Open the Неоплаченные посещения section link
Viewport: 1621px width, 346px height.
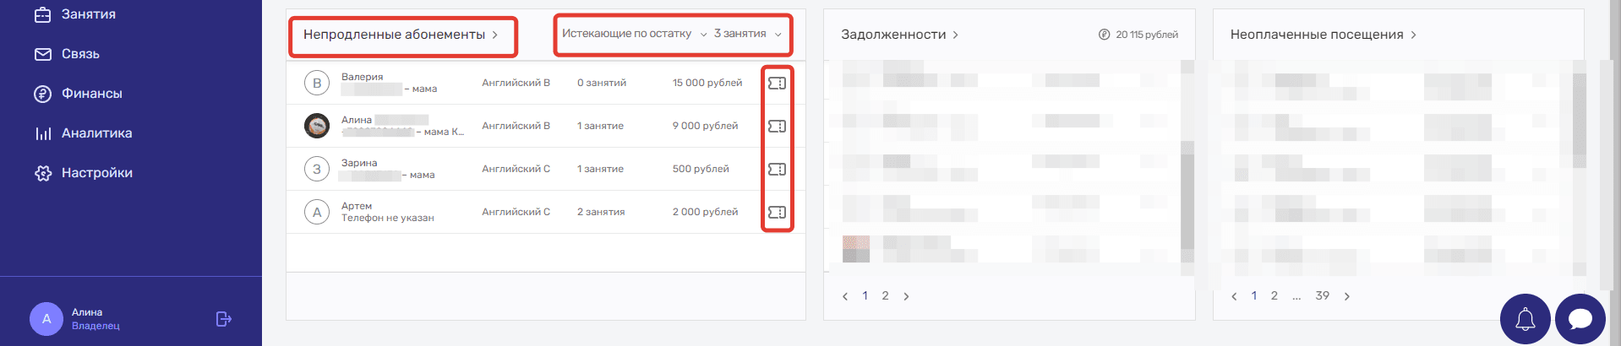(1323, 35)
